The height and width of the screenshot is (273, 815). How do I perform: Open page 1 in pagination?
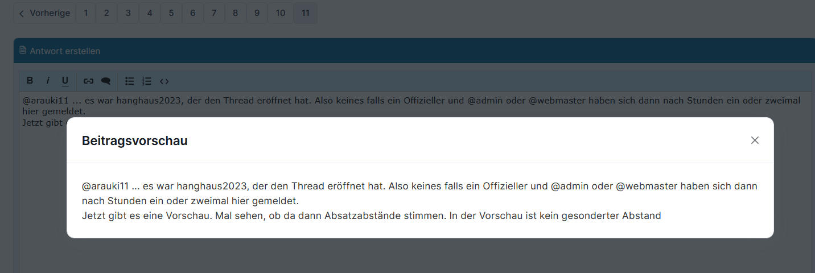click(x=86, y=13)
